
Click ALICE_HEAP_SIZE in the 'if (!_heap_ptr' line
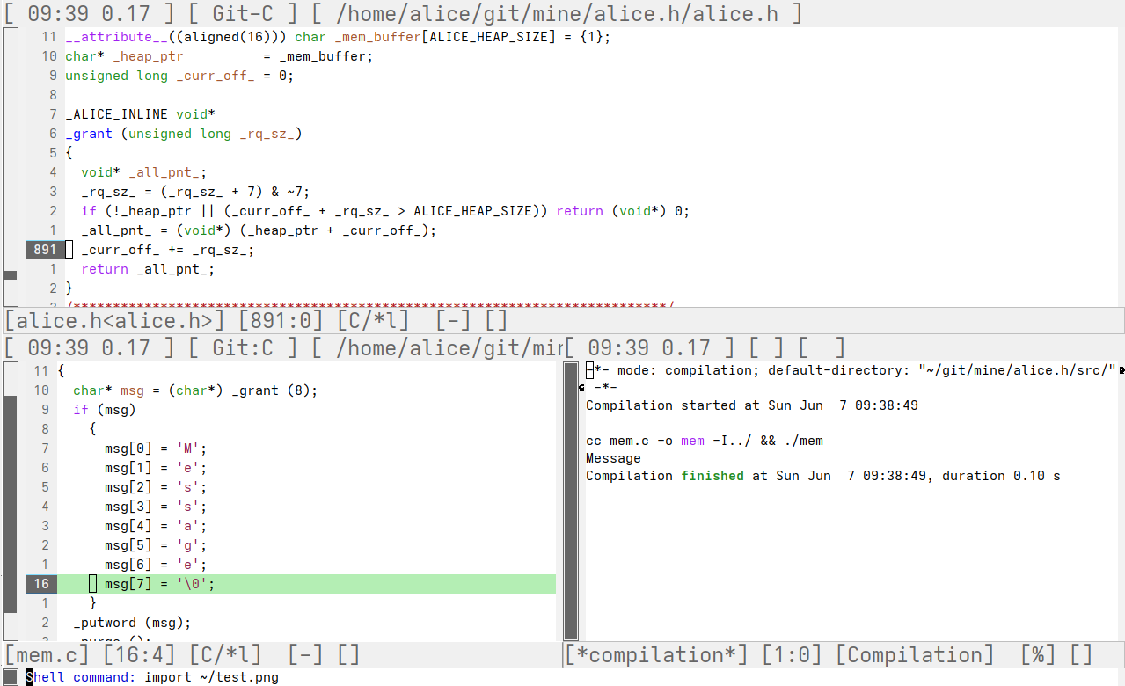472,211
